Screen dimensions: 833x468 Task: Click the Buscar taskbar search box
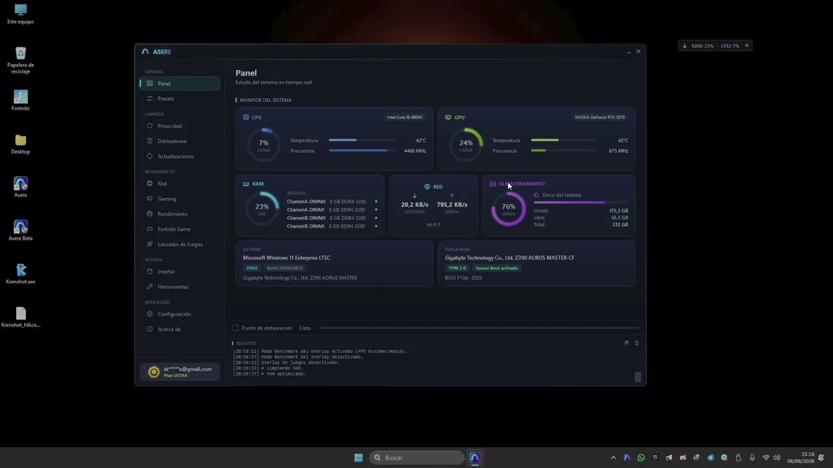417,458
